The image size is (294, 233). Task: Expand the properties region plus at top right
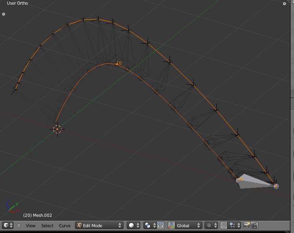pyautogui.click(x=284, y=4)
